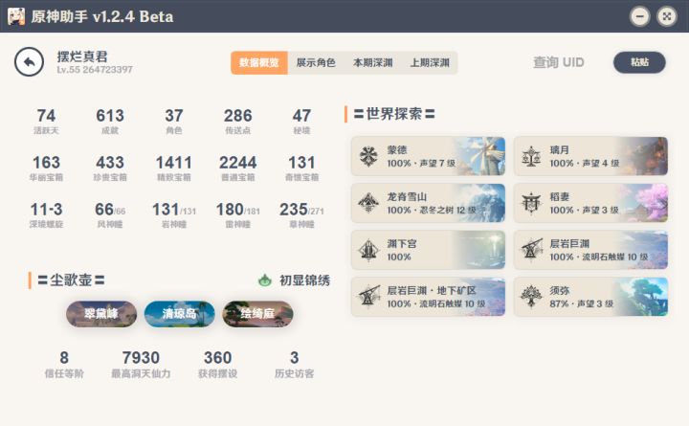Screen dimensions: 689x426
Task: Select the 清琼岛 teapot realm
Action: (180, 314)
